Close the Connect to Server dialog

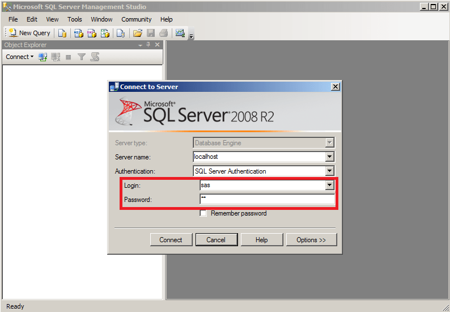pyautogui.click(x=335, y=87)
